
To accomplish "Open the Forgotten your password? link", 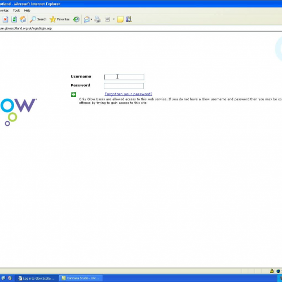I will click(x=129, y=94).
